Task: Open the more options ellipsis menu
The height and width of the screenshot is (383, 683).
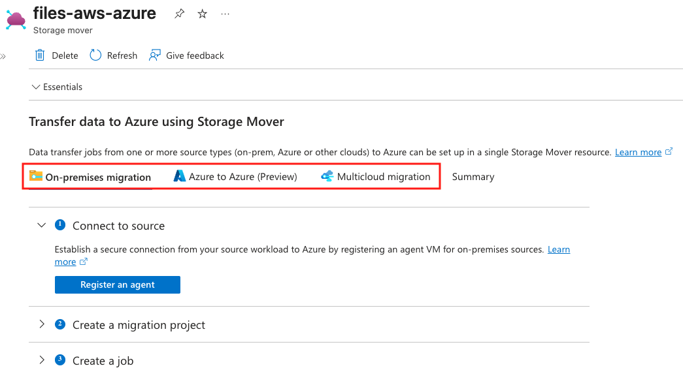Action: tap(225, 14)
